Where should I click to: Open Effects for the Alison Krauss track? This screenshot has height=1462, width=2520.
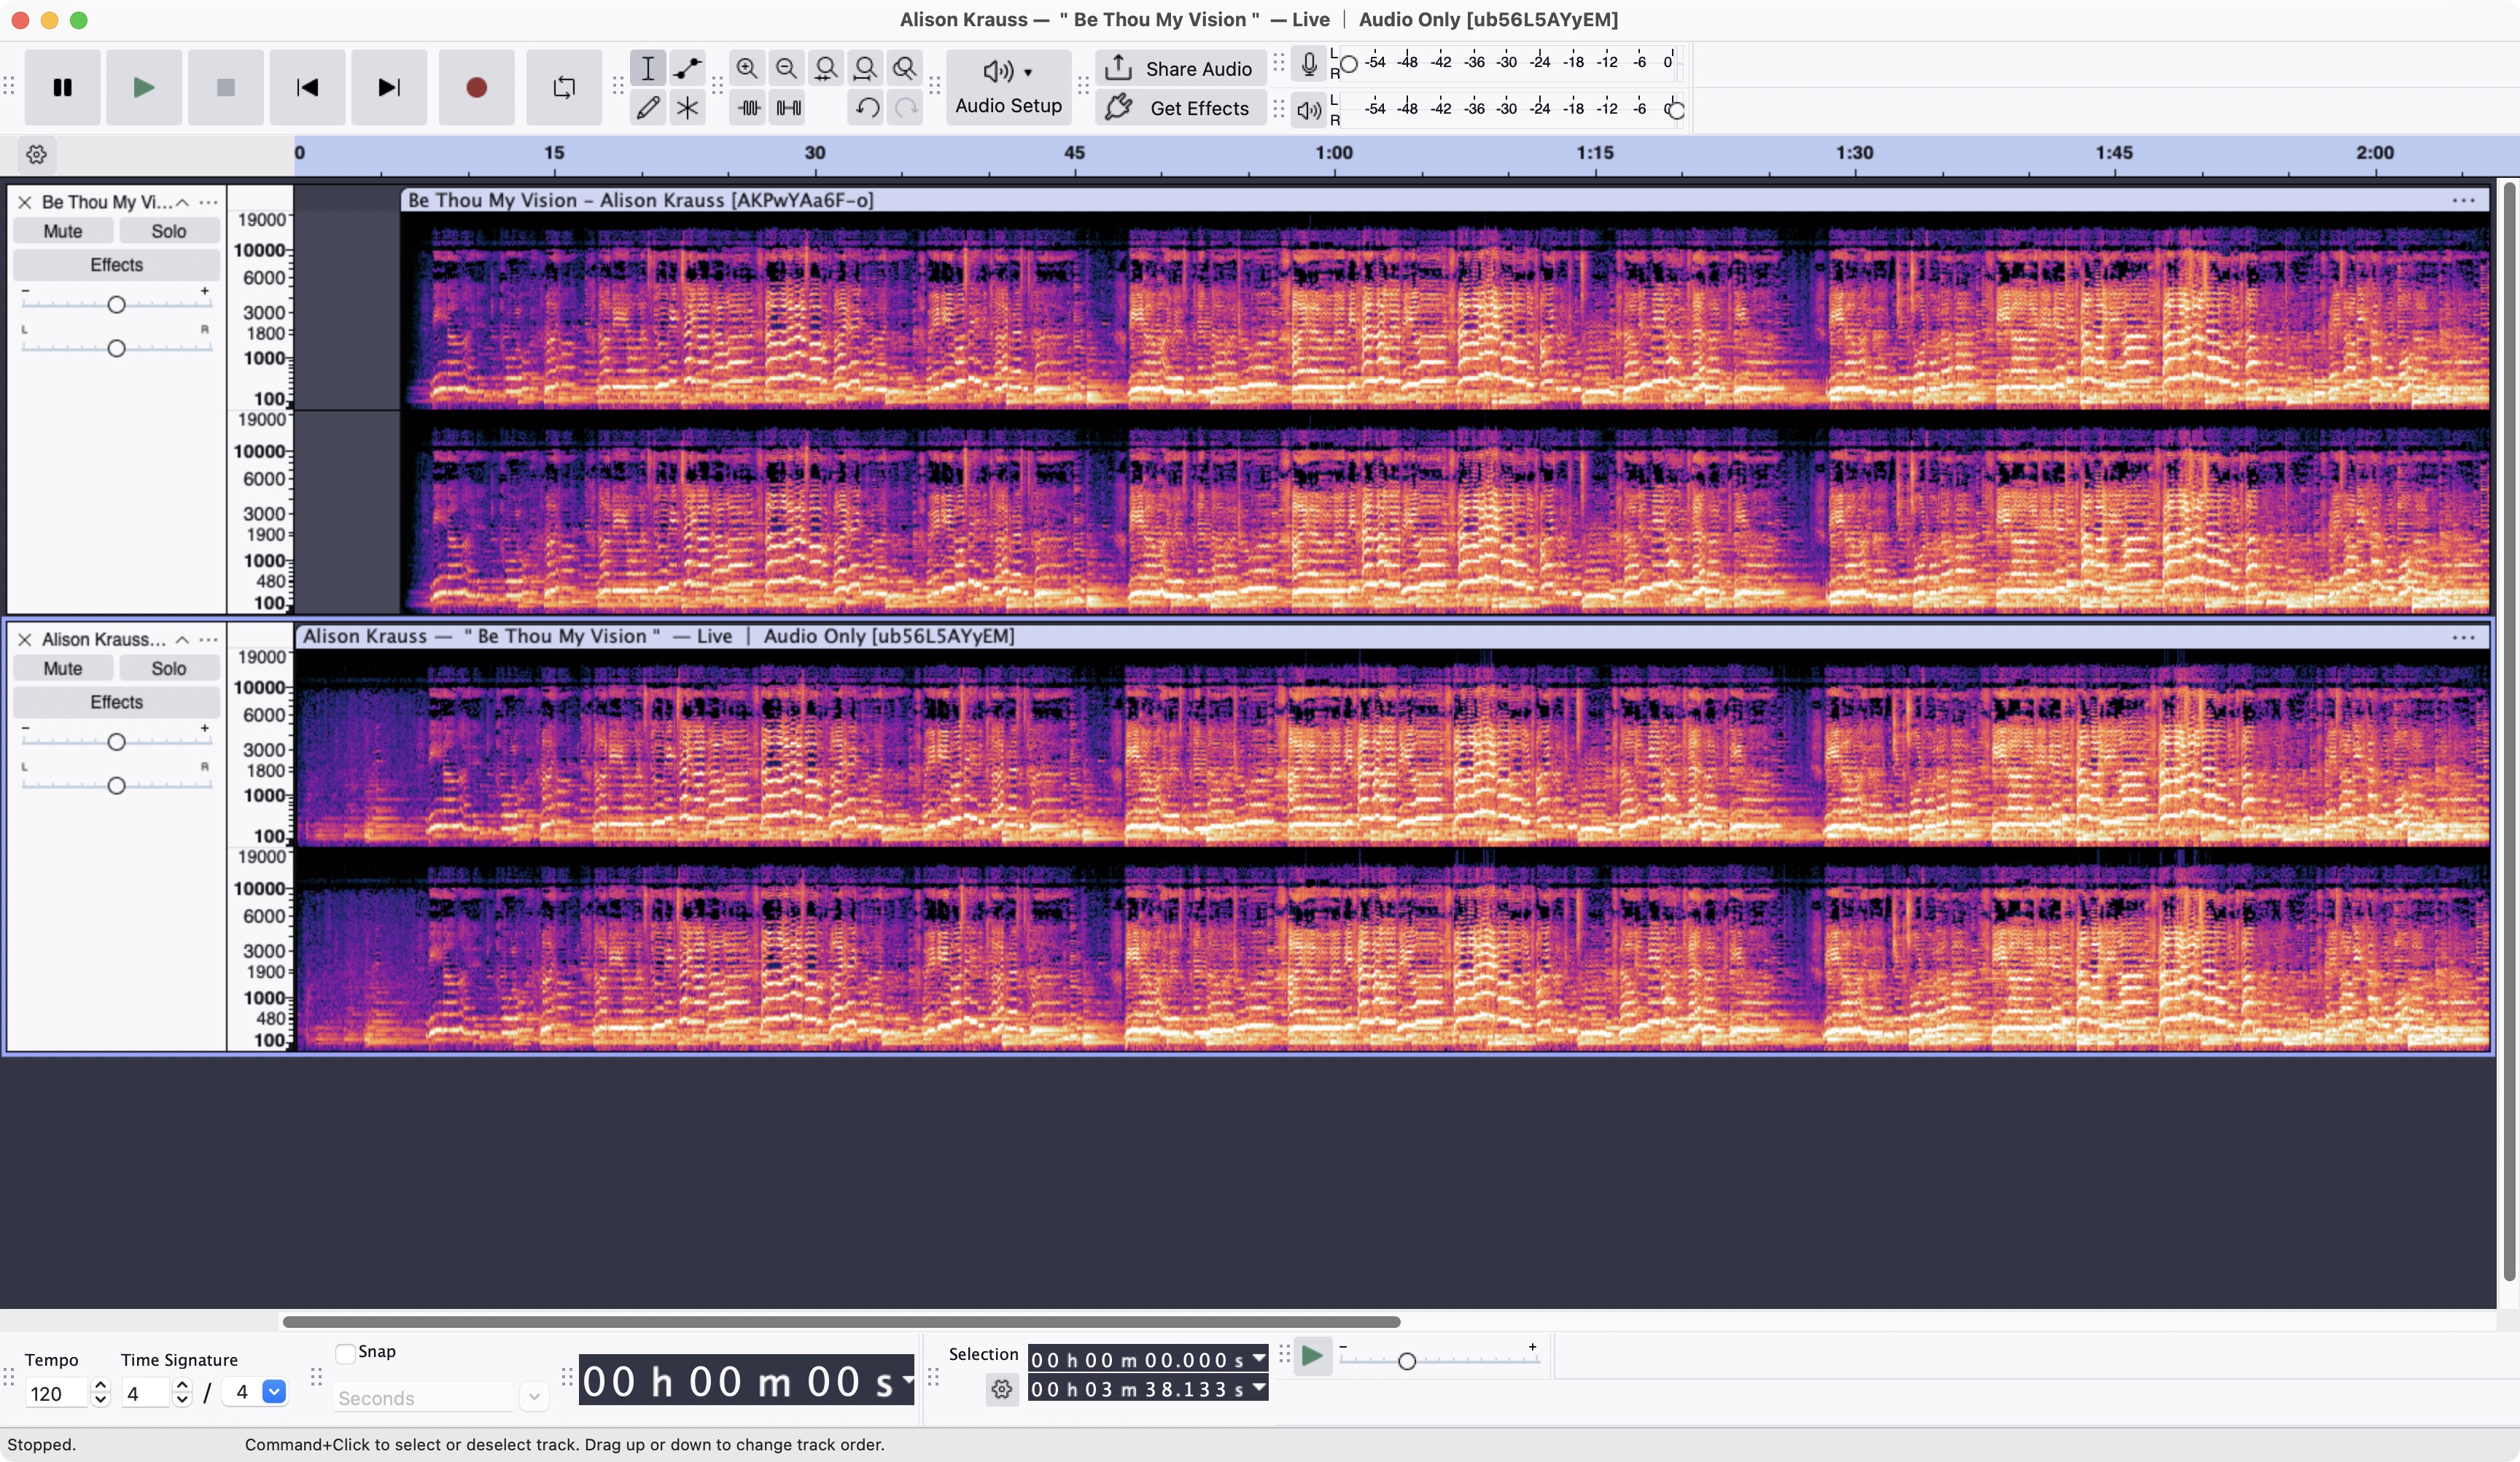click(116, 703)
